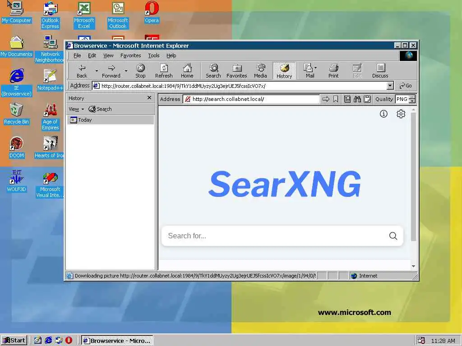Open the IE address bar dropdown
Image resolution: width=462 pixels, height=346 pixels.
pos(390,86)
